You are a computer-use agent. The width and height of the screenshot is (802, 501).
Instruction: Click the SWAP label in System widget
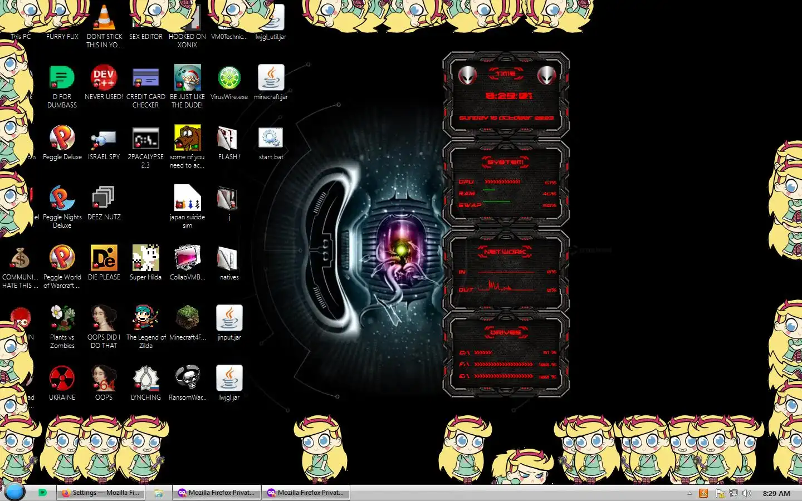point(470,205)
